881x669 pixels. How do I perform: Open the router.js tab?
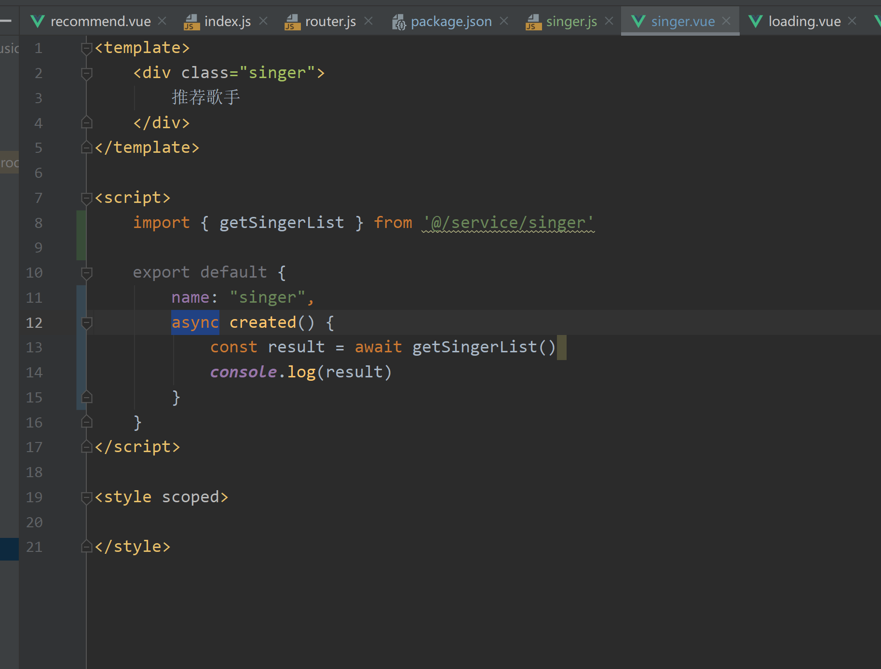click(x=330, y=21)
